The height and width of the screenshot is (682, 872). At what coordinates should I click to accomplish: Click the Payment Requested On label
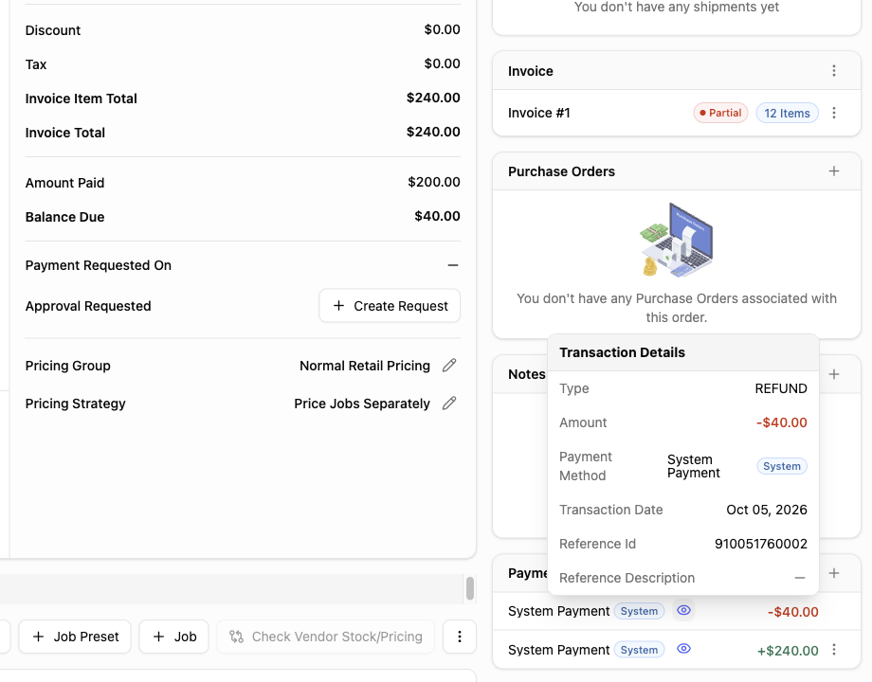coord(99,265)
